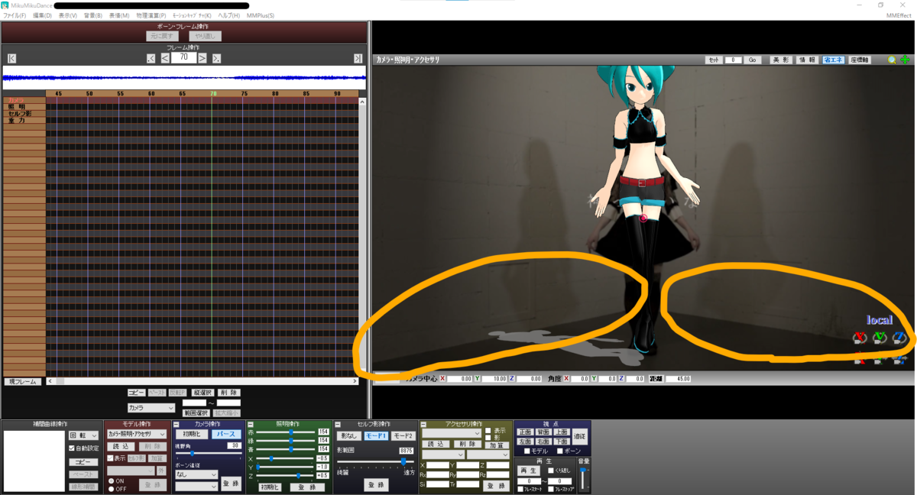Collapse the カメラ操作 panel minus icon
This screenshot has height=495, width=917.
pyautogui.click(x=177, y=424)
